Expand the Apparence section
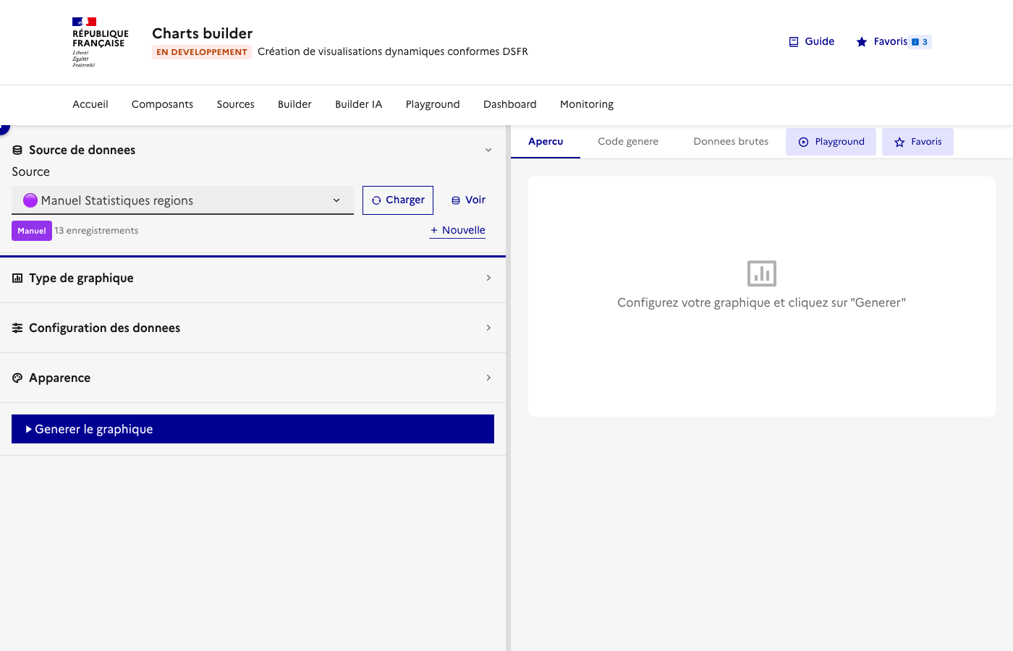Image resolution: width=1013 pixels, height=651 pixels. click(488, 377)
